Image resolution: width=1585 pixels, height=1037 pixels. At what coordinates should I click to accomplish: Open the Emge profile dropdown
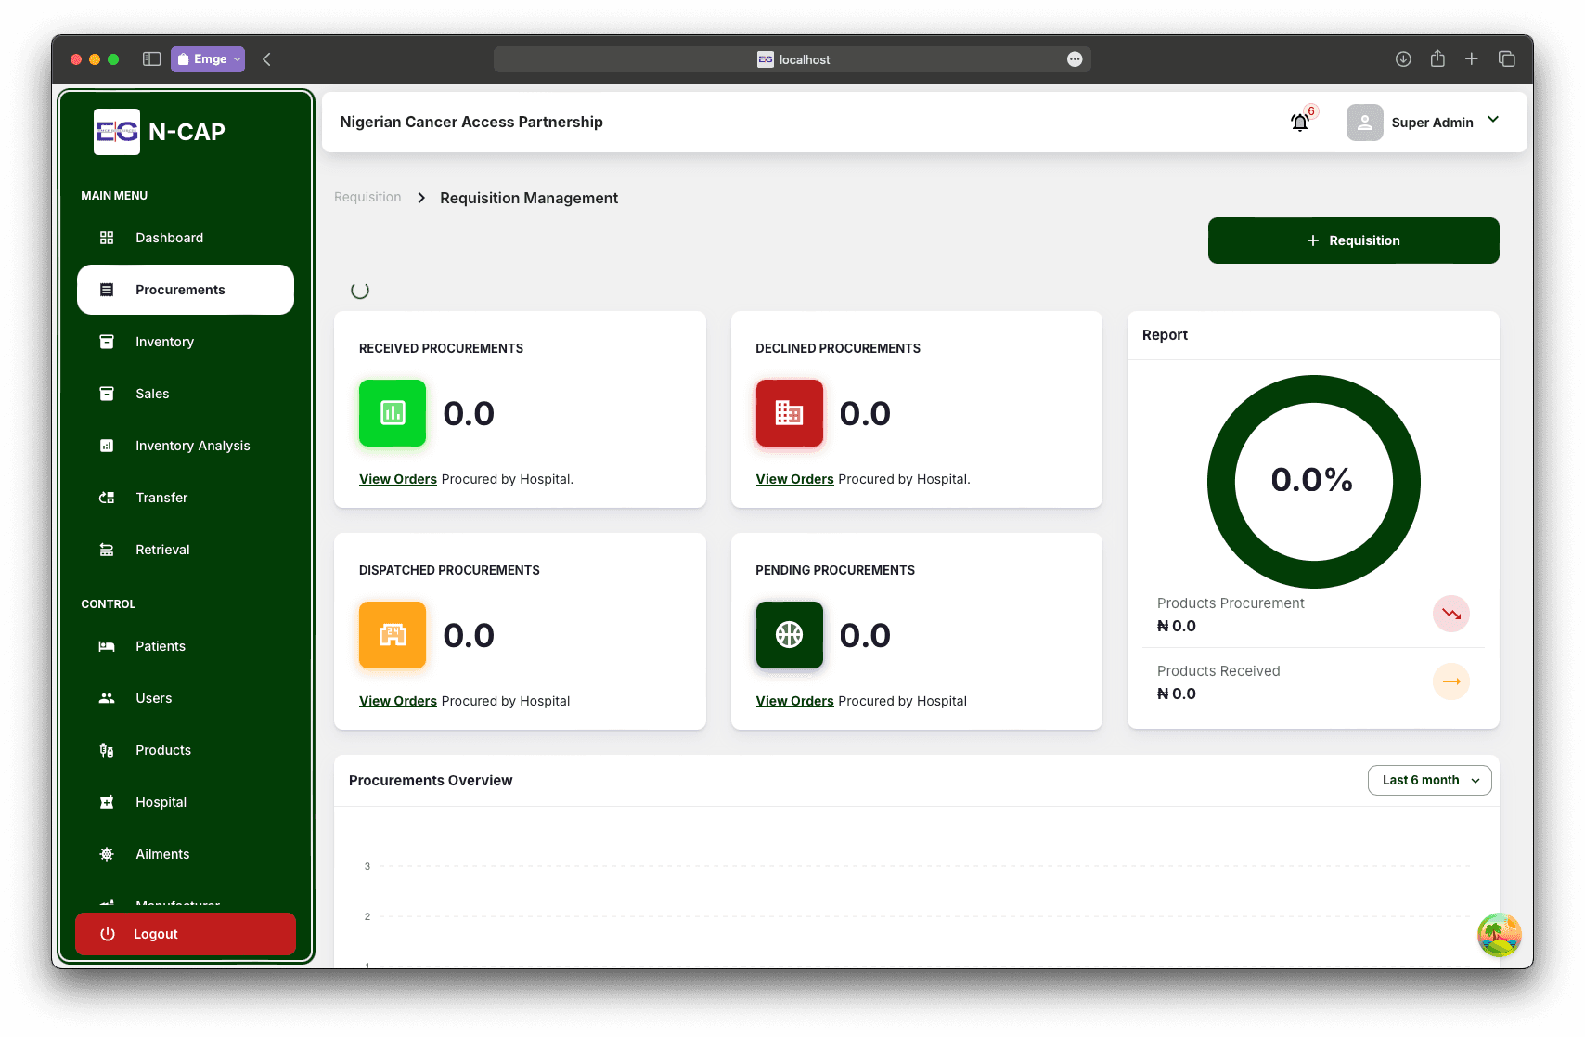point(208,59)
